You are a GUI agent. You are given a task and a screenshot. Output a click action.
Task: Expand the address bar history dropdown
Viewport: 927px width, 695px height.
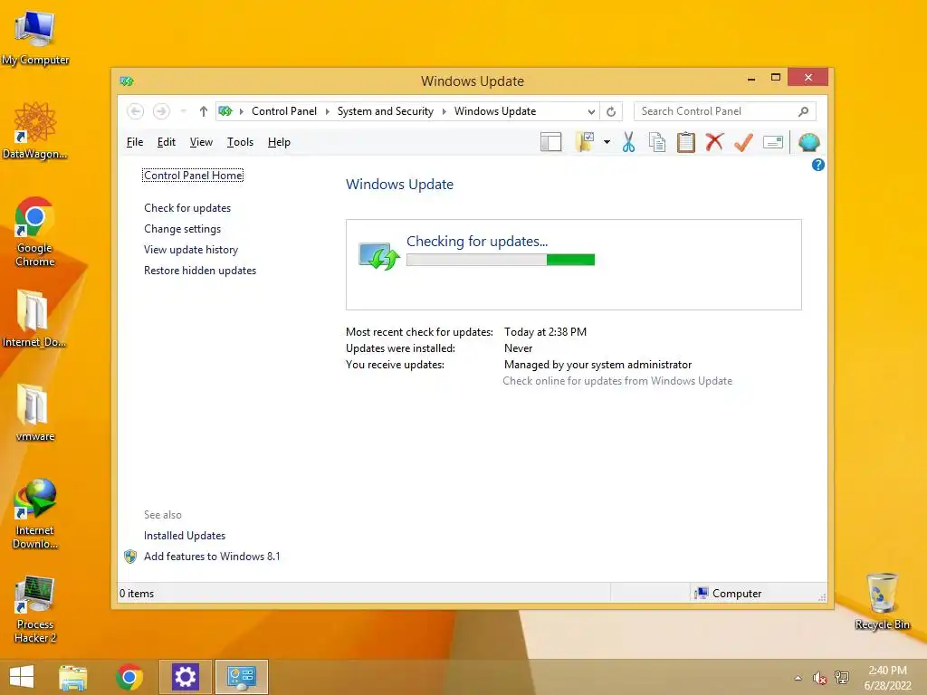[x=591, y=111]
